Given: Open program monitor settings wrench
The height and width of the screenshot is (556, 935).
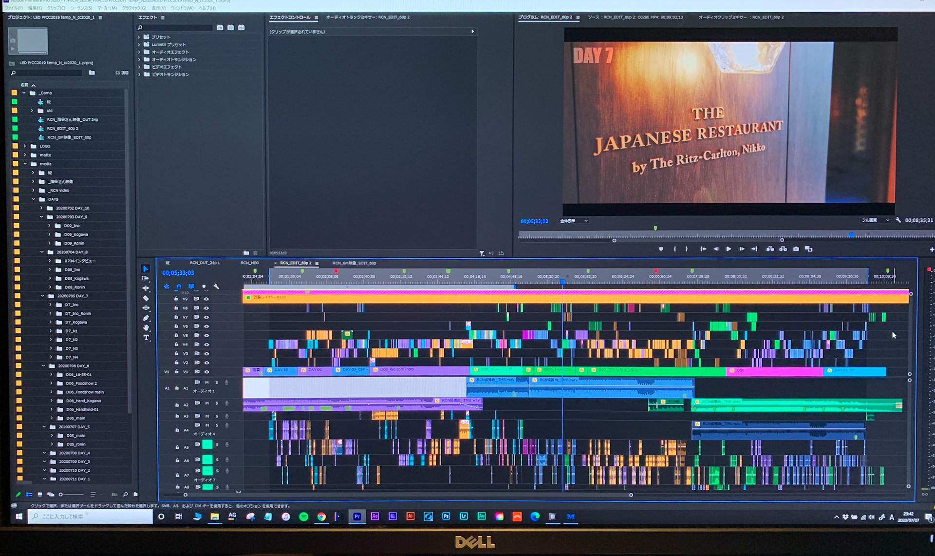Looking at the screenshot, I should (x=898, y=220).
